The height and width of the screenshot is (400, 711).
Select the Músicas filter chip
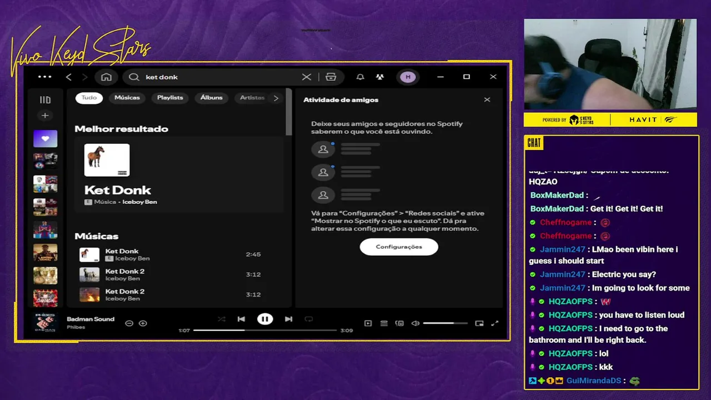(x=127, y=98)
